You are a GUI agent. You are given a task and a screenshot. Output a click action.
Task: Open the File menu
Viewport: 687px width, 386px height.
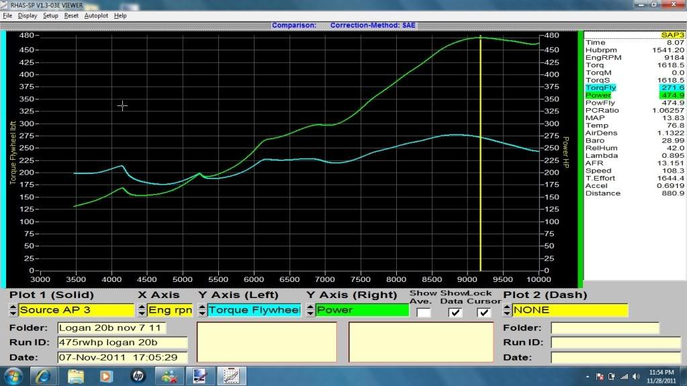(x=7, y=15)
